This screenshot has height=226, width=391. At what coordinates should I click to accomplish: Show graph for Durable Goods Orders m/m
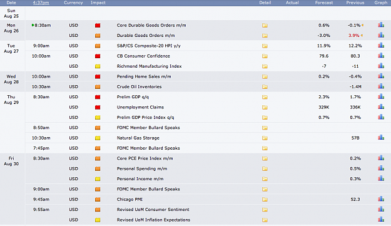381,35
